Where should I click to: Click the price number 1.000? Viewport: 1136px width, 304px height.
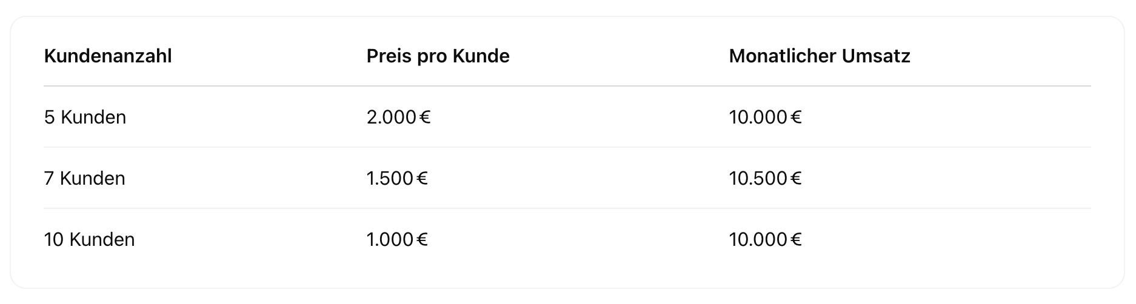[390, 240]
